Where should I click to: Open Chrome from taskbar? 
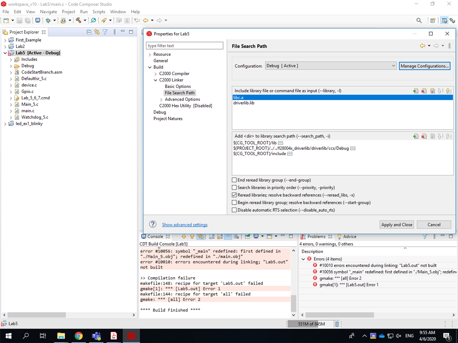pos(79,336)
